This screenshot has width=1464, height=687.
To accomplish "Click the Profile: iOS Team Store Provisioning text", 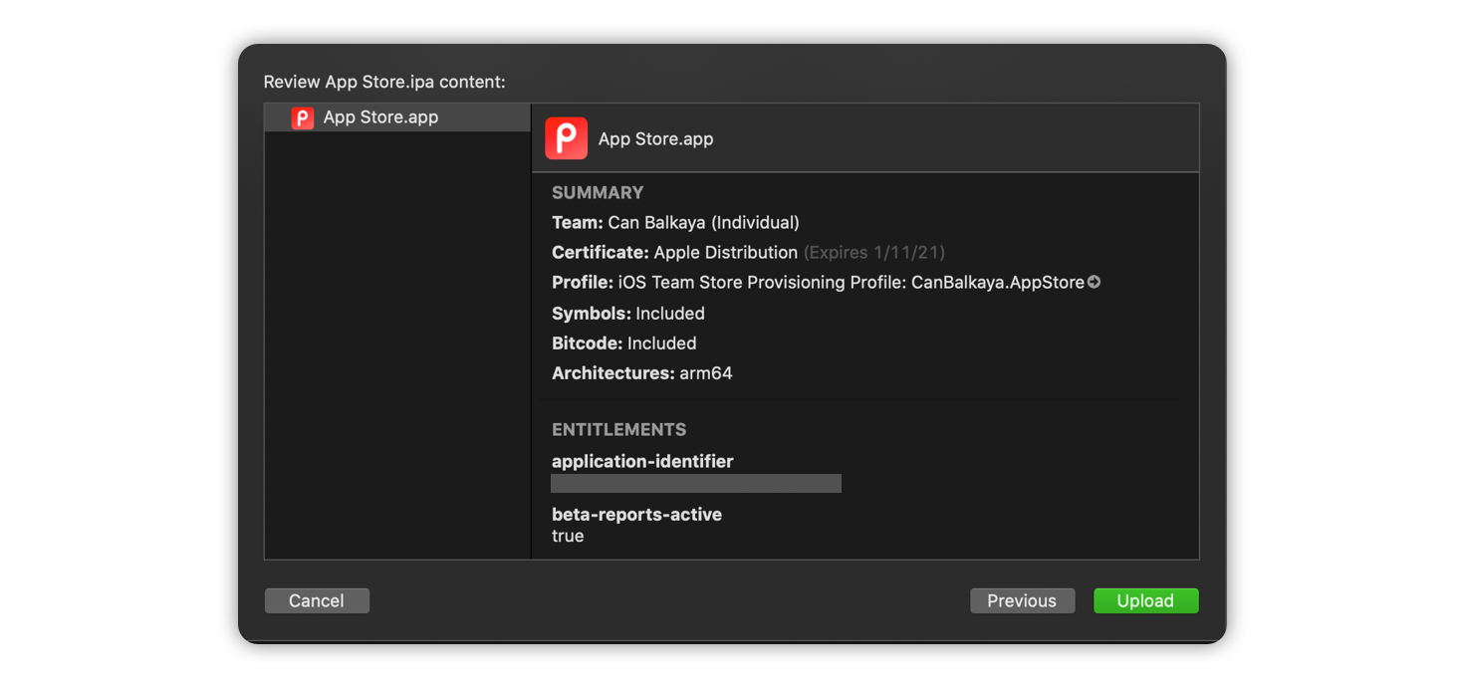I will tap(818, 283).
